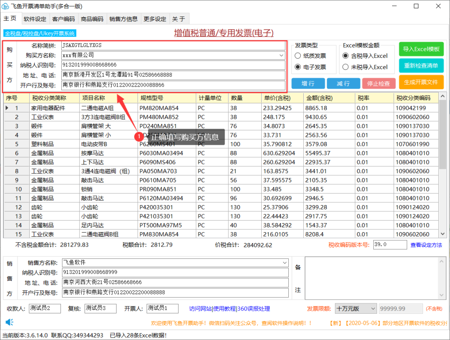Viewport: 450px width, 340px height.
Task: Open the 商品编码 tab
Action: pos(92,19)
